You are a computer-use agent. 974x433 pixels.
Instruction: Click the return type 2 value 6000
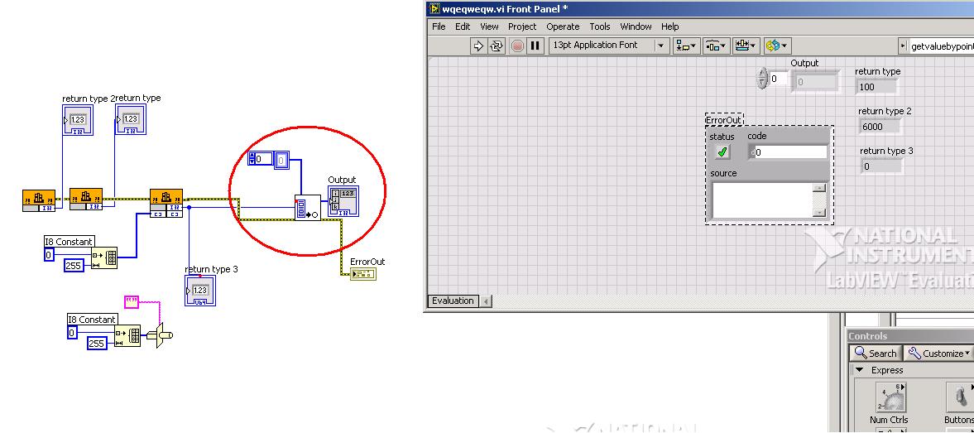pyautogui.click(x=879, y=127)
